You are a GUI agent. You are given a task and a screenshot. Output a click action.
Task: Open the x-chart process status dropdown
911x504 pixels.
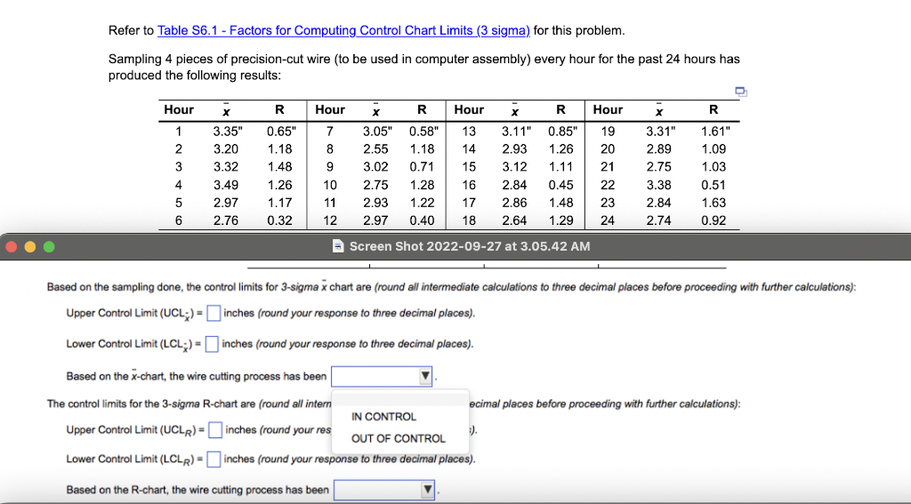[x=382, y=376]
